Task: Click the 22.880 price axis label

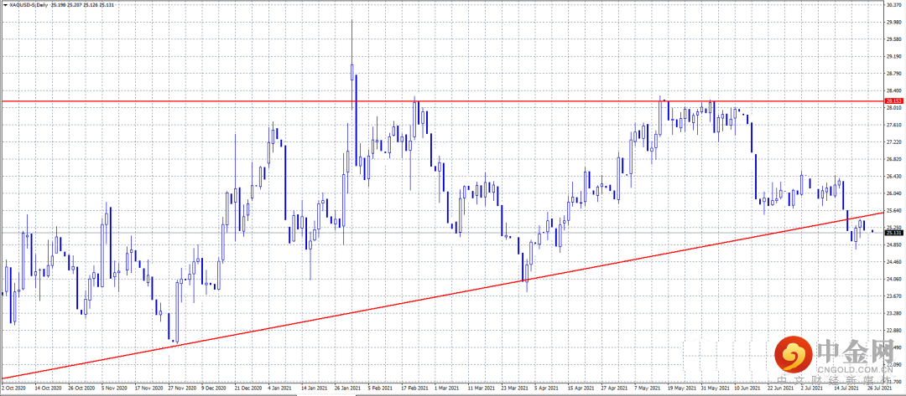Action: click(894, 331)
